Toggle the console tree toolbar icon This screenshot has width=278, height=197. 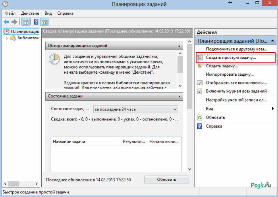25,22
